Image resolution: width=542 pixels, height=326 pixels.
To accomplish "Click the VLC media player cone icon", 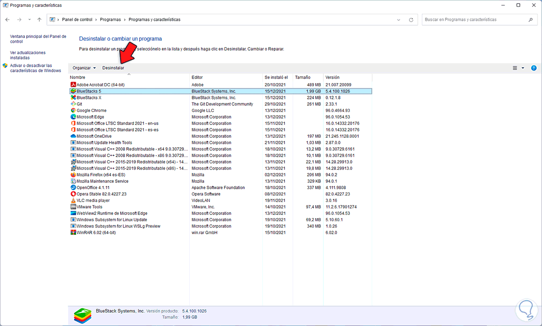I will pos(73,200).
